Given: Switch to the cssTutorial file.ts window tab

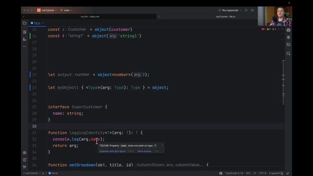Looking at the screenshot, I should (225, 17).
